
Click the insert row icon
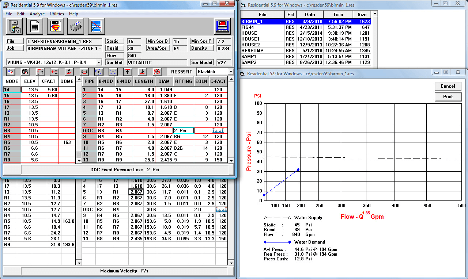(54, 72)
